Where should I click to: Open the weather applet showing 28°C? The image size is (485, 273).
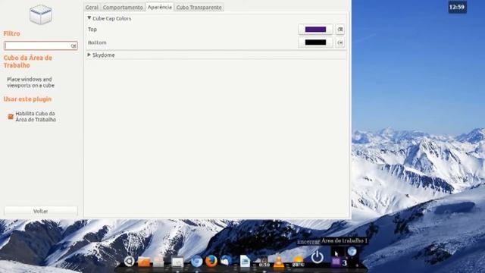298,262
